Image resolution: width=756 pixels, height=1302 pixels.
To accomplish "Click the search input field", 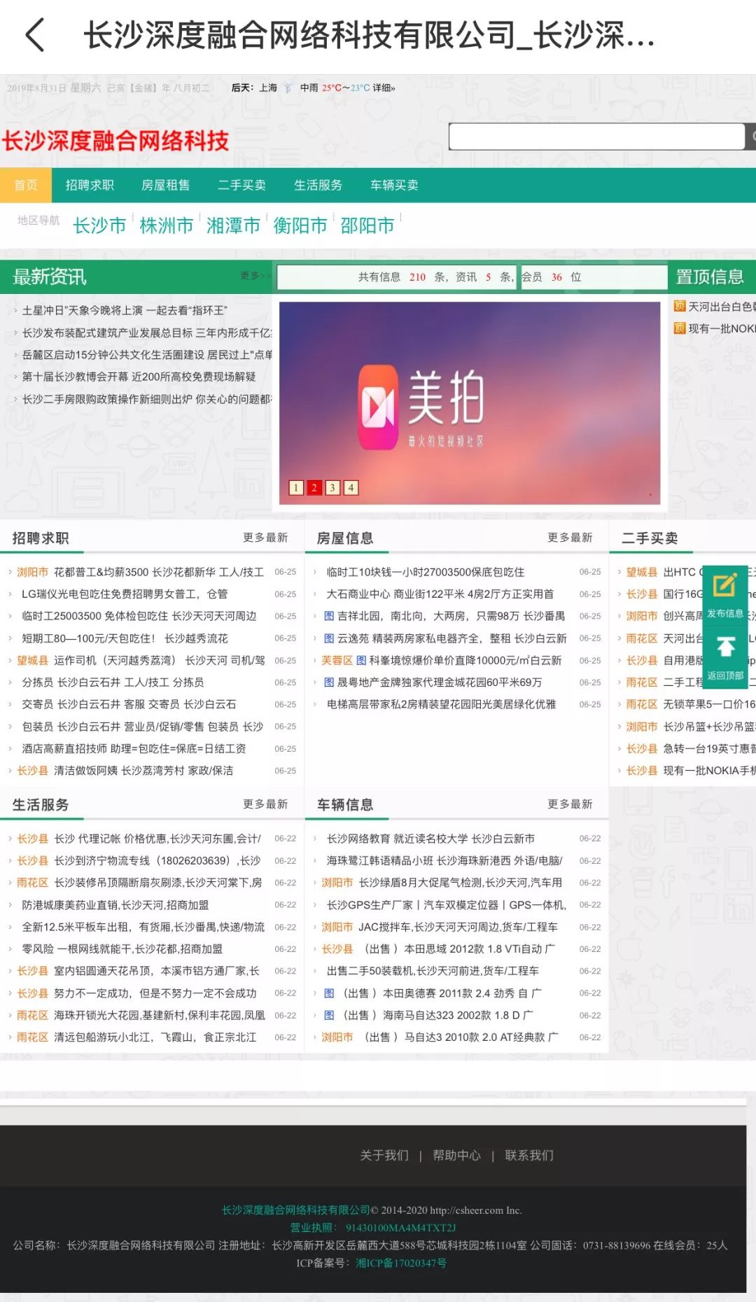I will click(x=596, y=136).
